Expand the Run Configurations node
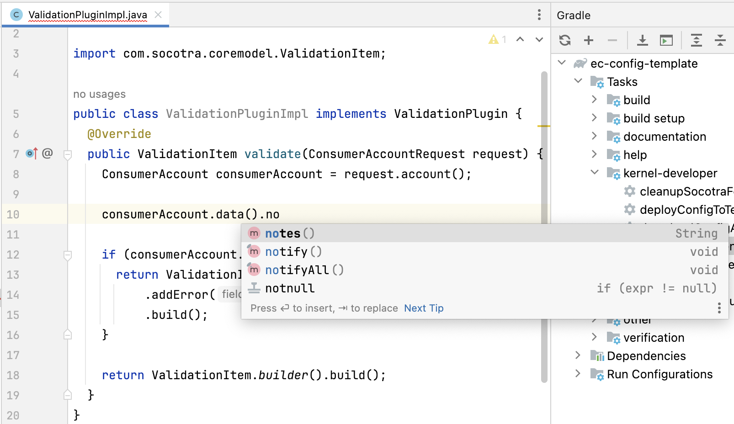The width and height of the screenshot is (734, 424). [578, 373]
